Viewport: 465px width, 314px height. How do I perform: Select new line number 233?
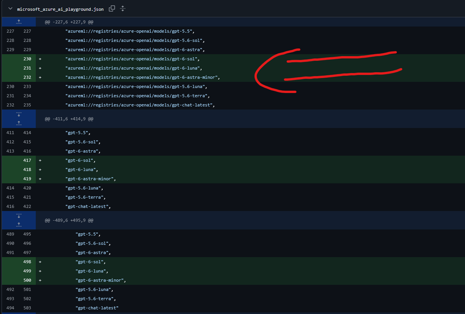pyautogui.click(x=27, y=86)
